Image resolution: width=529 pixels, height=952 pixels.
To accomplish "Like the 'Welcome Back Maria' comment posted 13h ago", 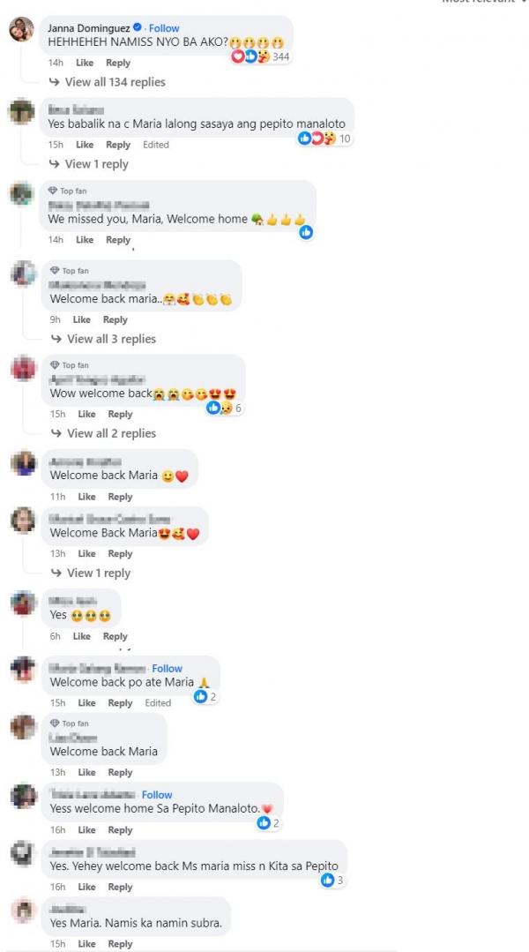I will pos(86,554).
